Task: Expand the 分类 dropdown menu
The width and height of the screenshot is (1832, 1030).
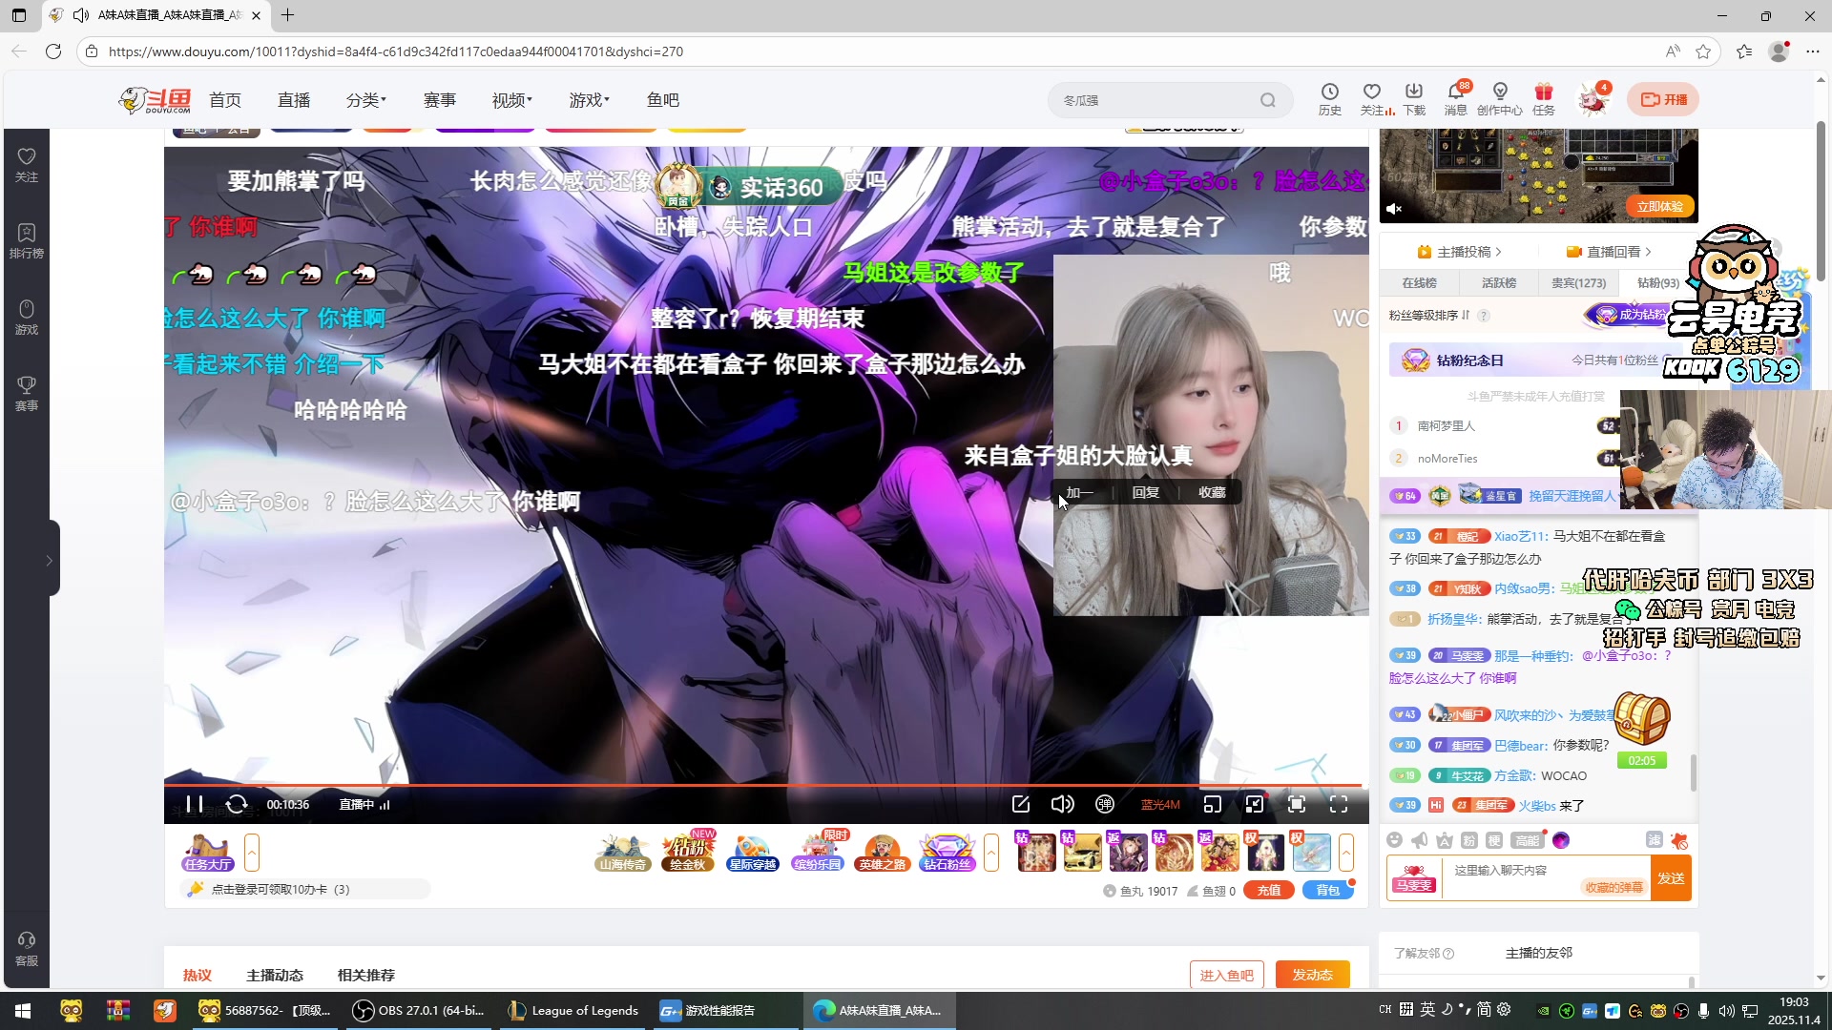Action: click(x=365, y=100)
